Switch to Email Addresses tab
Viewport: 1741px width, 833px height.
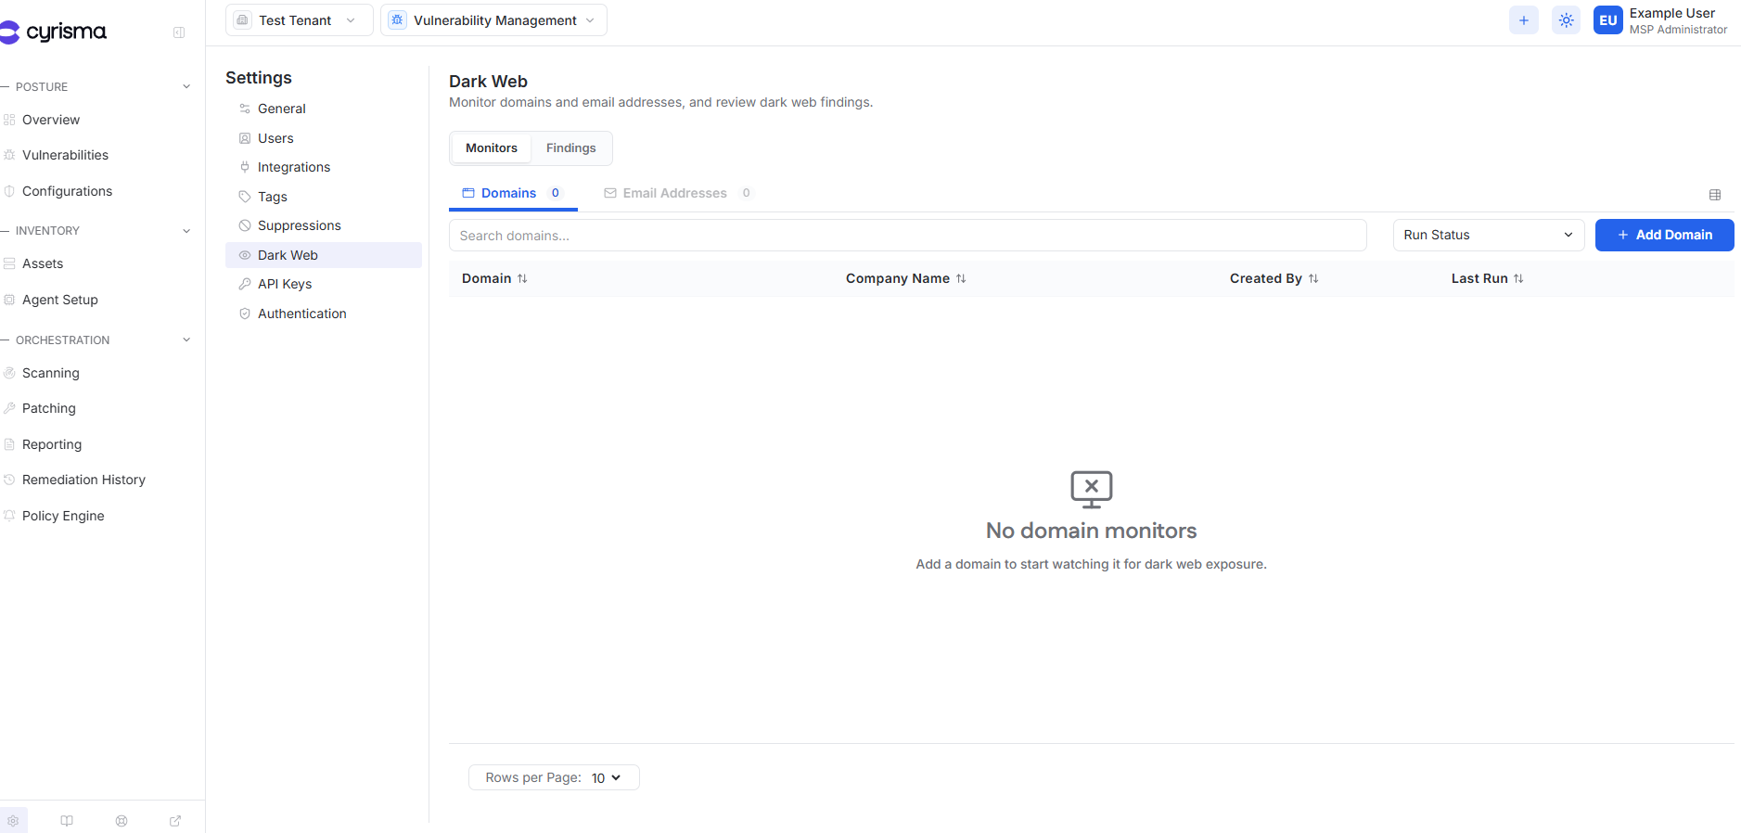click(677, 193)
